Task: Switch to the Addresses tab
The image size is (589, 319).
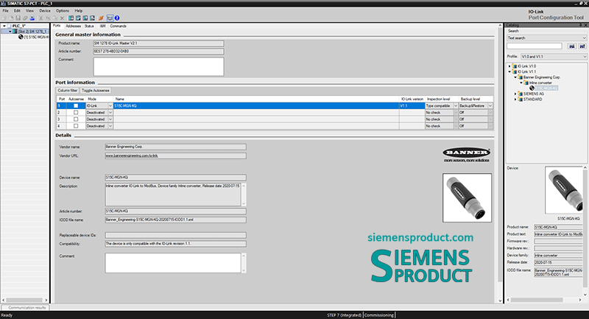Action: coord(73,26)
